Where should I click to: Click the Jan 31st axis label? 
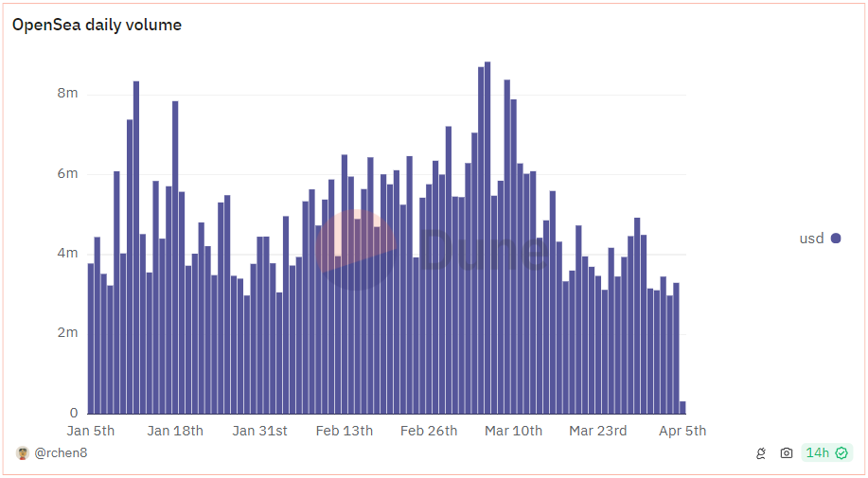(259, 431)
